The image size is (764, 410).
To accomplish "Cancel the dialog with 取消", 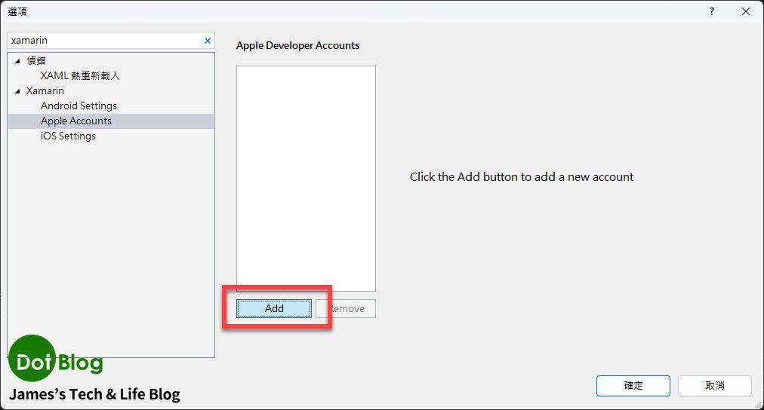I will pyautogui.click(x=714, y=386).
